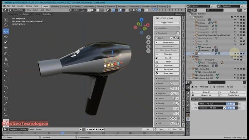The height and width of the screenshot is (140, 249).
Task: Open the UV Editing workspace tab
Action: click(x=76, y=6)
